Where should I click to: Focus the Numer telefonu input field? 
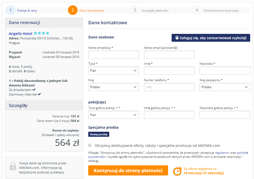tap(169, 87)
